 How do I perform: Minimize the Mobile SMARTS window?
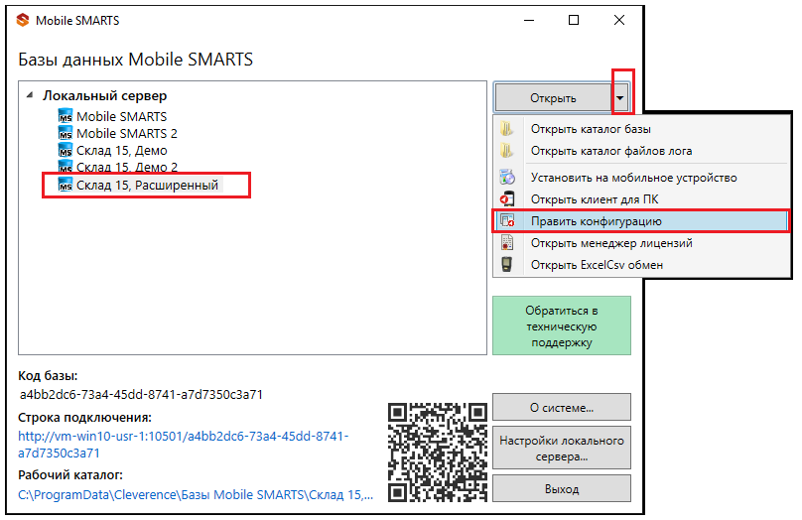tap(529, 21)
